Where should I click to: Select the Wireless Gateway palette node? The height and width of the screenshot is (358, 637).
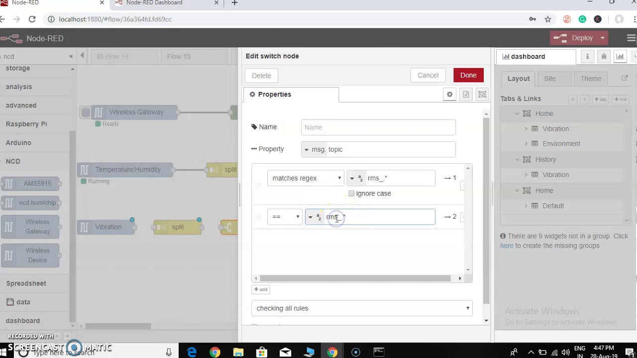(x=31, y=227)
